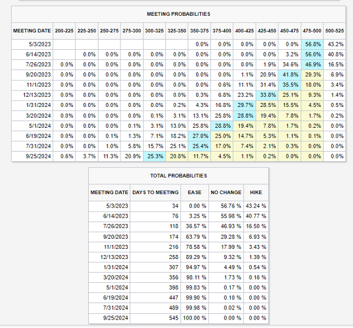Select 9/25/2023 date in Meeting Probabilities table
The width and height of the screenshot is (353, 328).
[32, 156]
